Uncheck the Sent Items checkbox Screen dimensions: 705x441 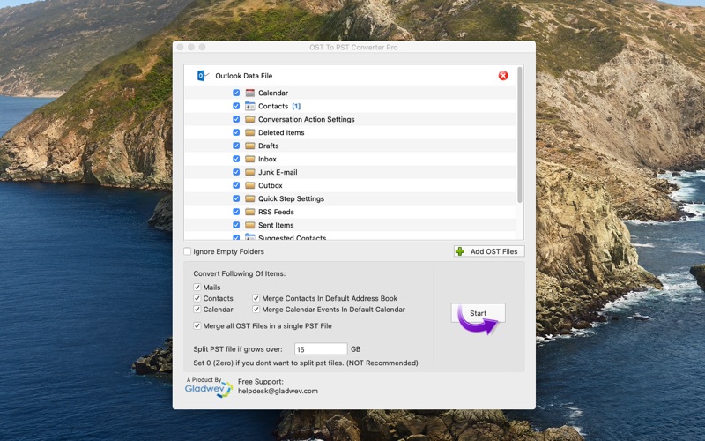point(236,225)
